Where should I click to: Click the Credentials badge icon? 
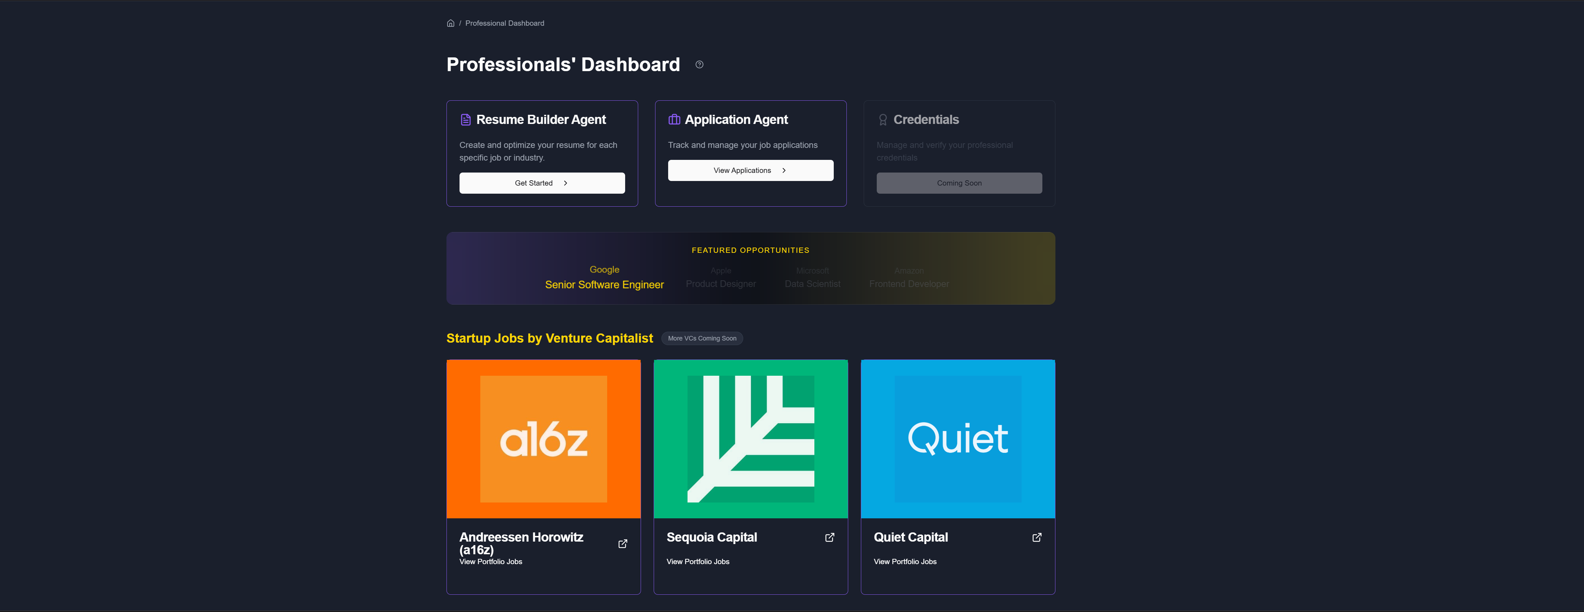coord(882,119)
